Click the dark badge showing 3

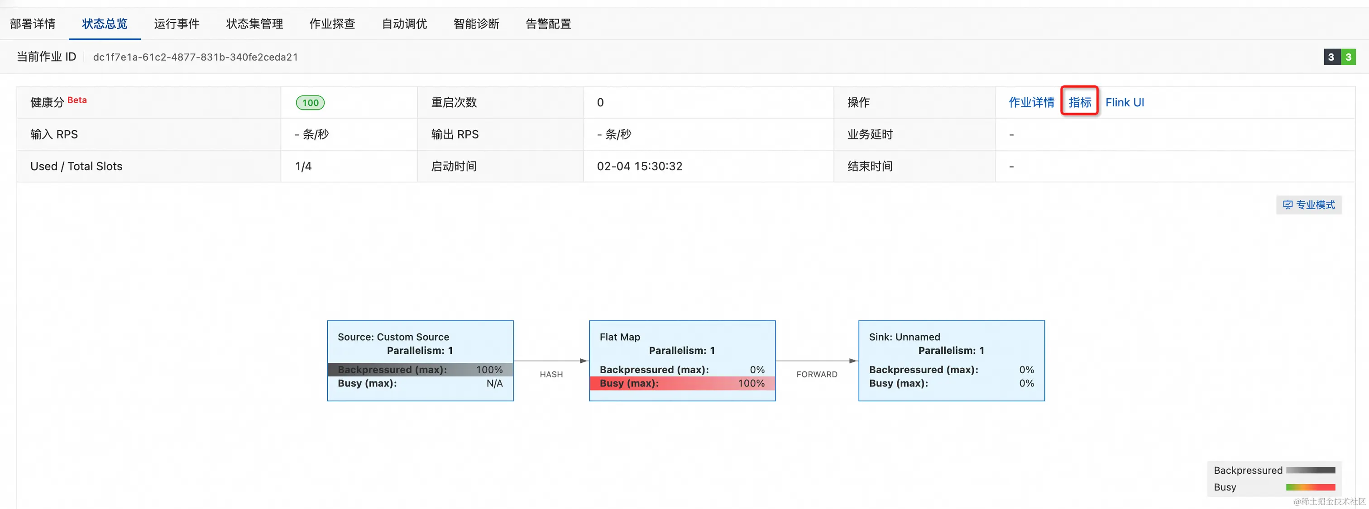[1331, 57]
